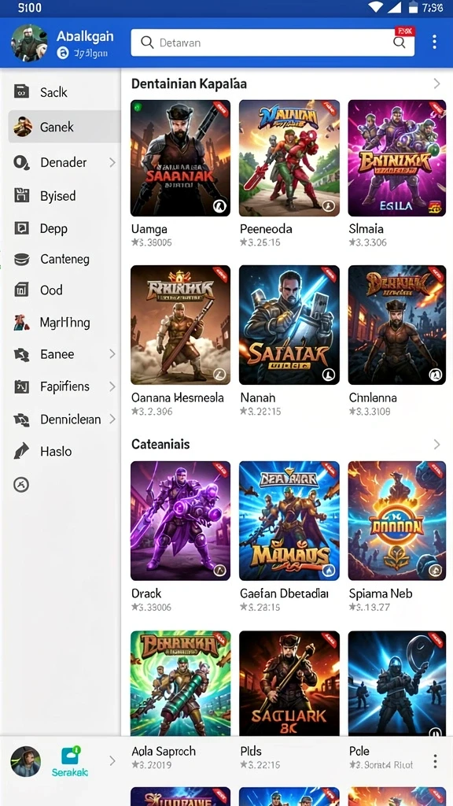This screenshot has height=806, width=453.
Task: Click the Depp sidebar icon
Action: 21,228
